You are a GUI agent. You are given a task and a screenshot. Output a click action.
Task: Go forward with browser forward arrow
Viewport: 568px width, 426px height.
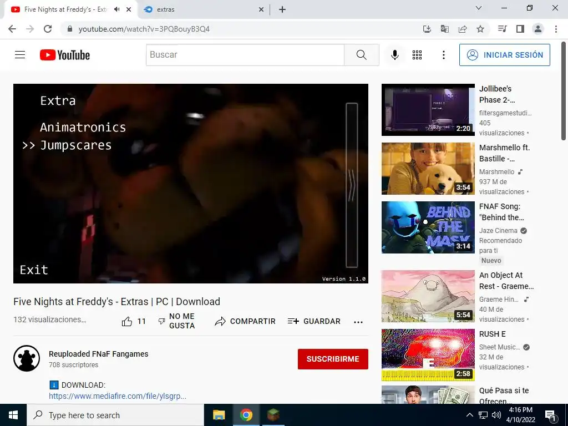(x=30, y=29)
